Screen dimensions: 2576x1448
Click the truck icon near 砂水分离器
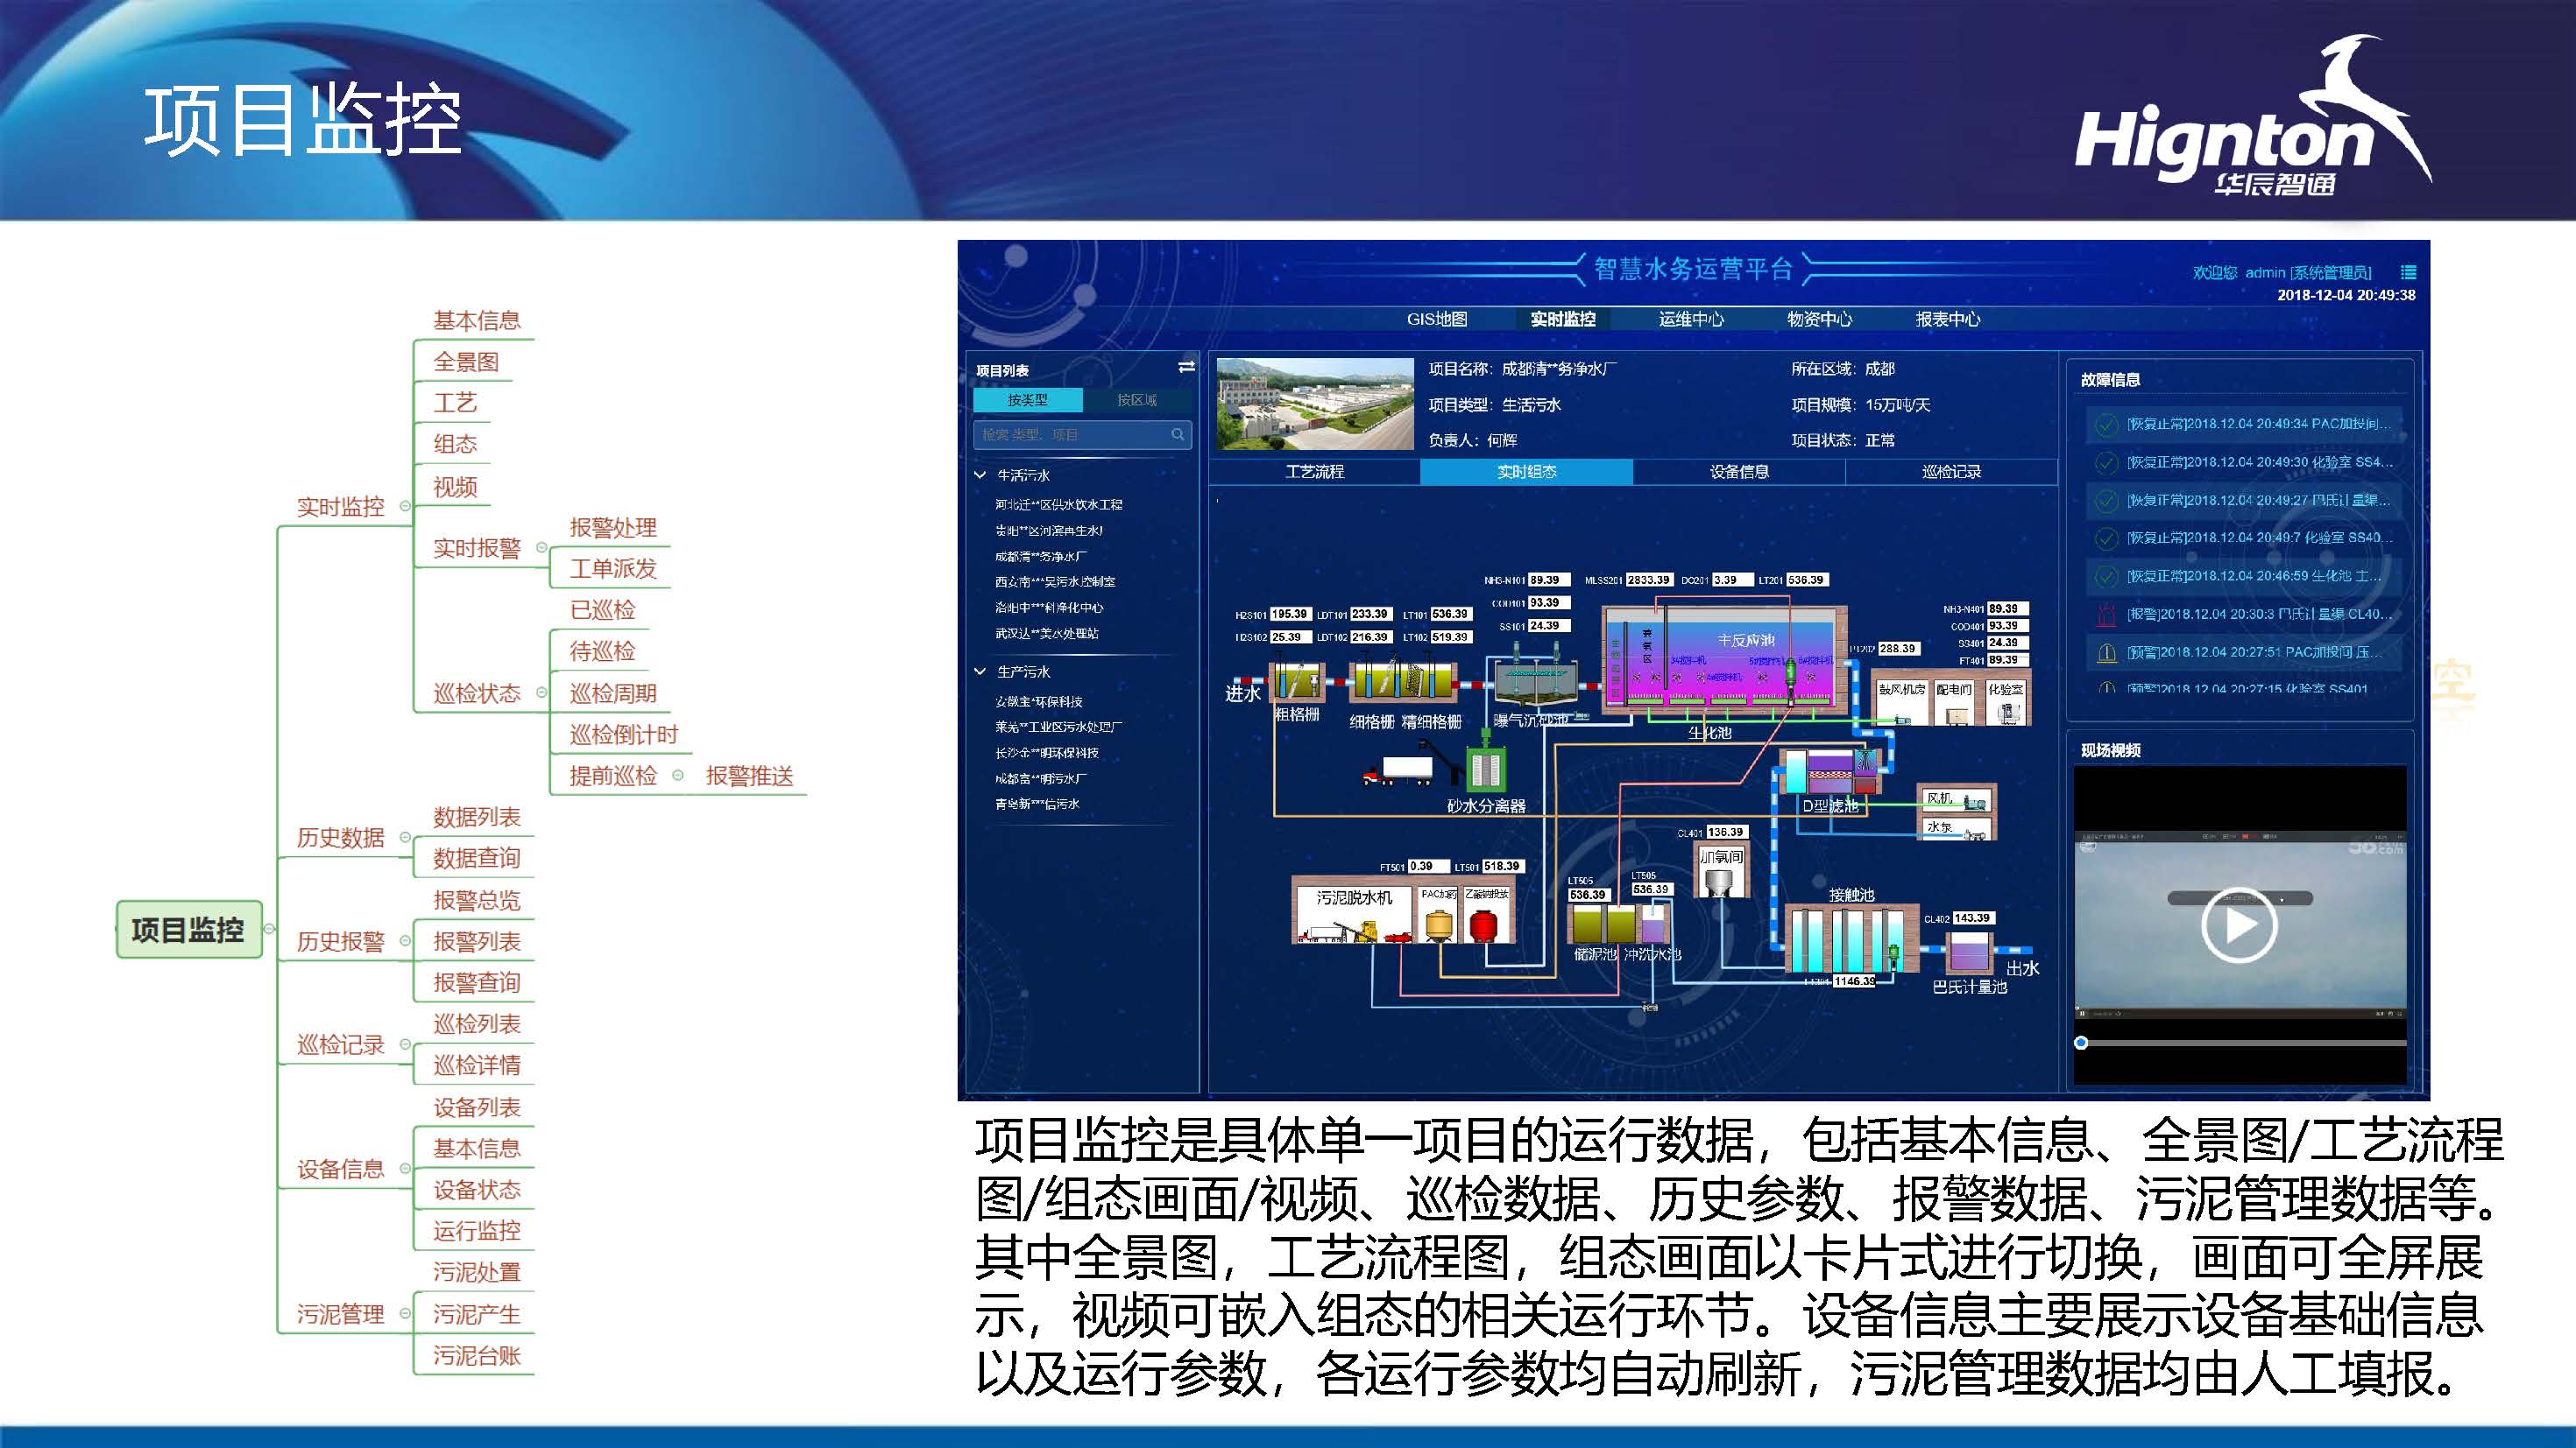click(x=1398, y=770)
